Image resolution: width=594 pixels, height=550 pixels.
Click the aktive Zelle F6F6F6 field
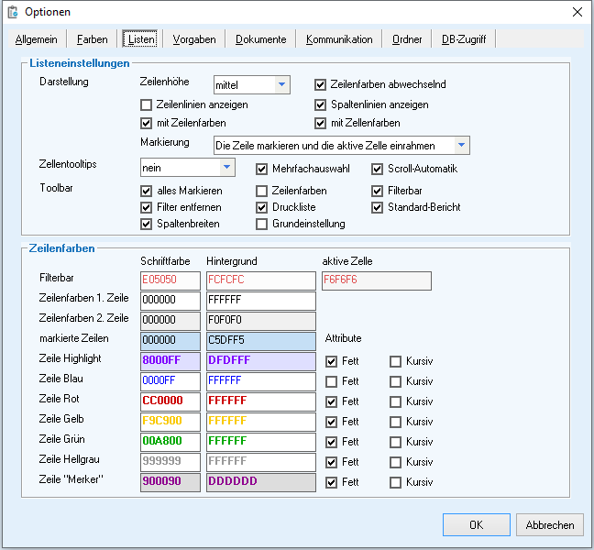tap(376, 280)
